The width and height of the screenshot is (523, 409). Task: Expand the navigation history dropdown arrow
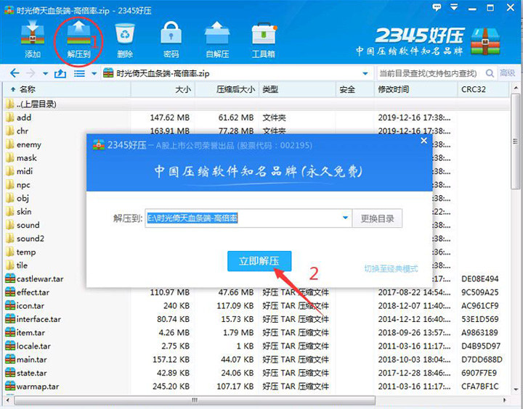click(x=45, y=74)
